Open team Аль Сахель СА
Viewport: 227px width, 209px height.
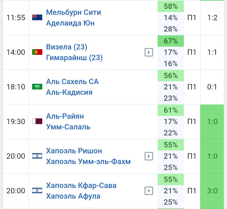click(x=72, y=82)
